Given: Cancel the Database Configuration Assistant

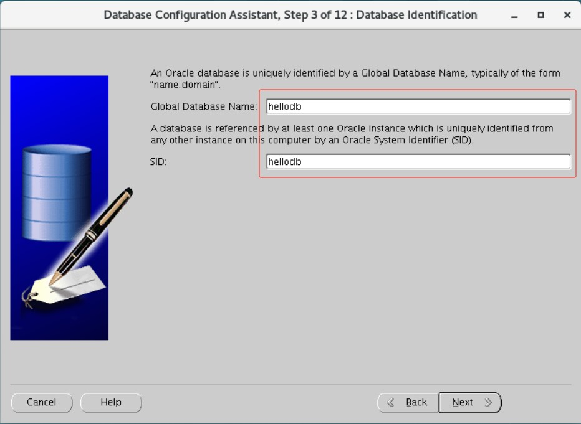Looking at the screenshot, I should click(42, 402).
